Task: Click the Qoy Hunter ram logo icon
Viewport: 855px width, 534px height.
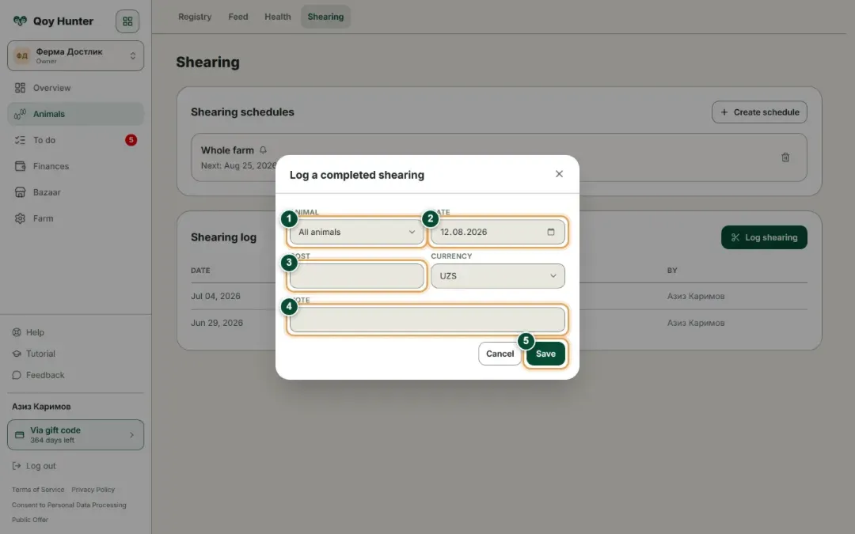Action: point(20,21)
